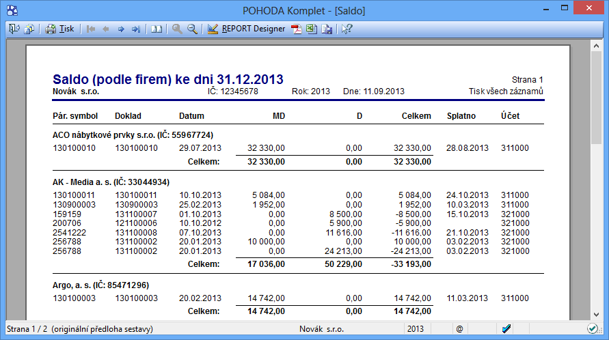Go to the first page arrow
The width and height of the screenshot is (609, 340).
tap(91, 29)
